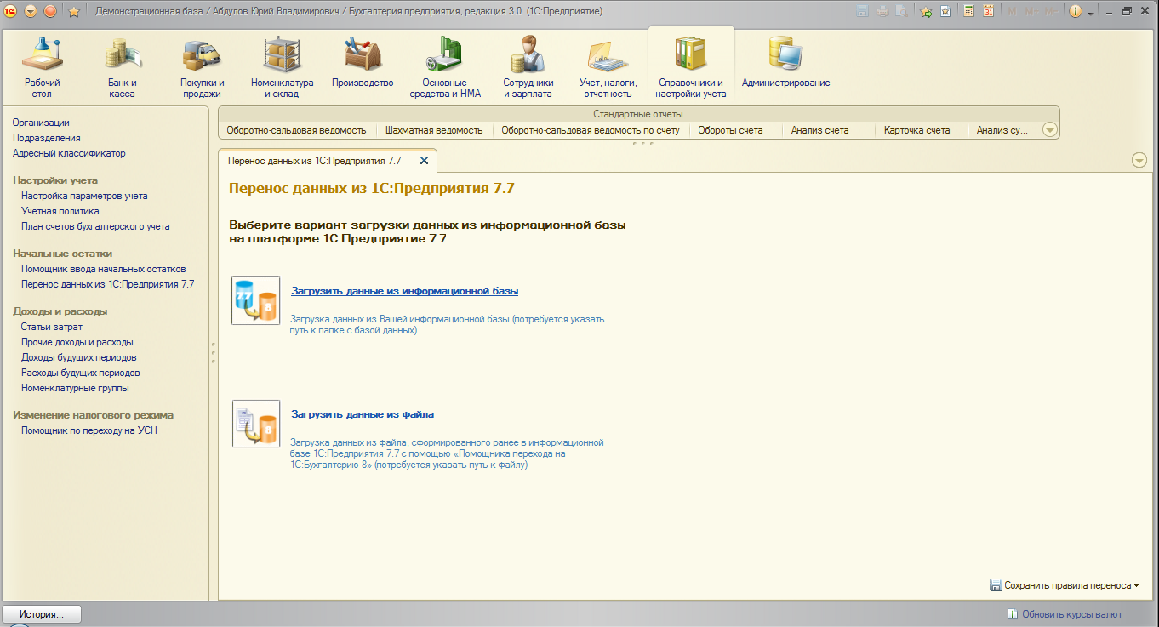Image resolution: width=1159 pixels, height=627 pixels.
Task: Open the Calendar icon
Action: [x=988, y=11]
